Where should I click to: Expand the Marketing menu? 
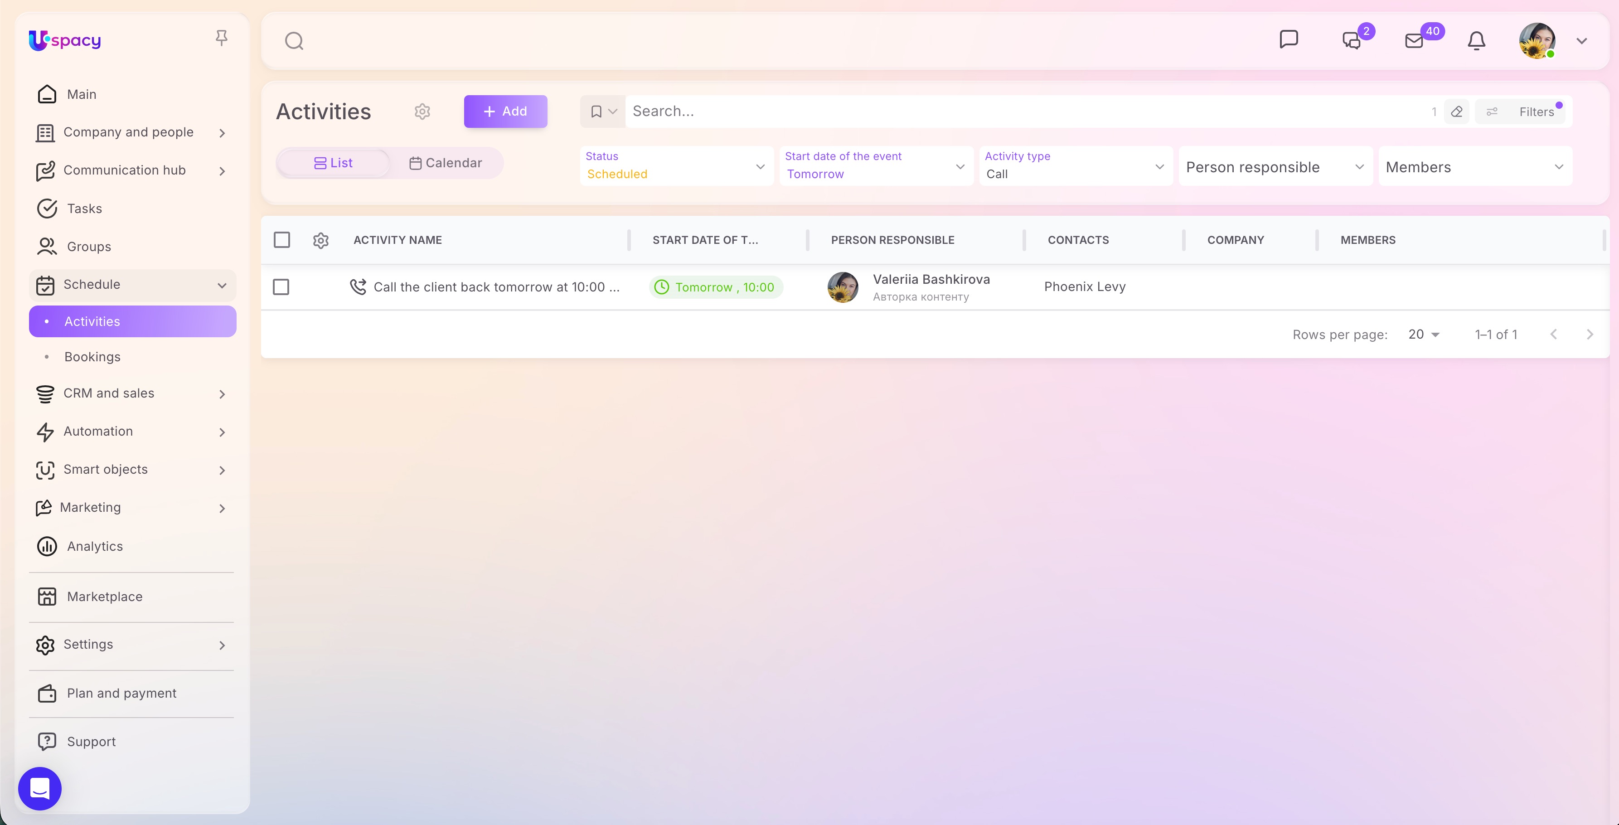[133, 508]
